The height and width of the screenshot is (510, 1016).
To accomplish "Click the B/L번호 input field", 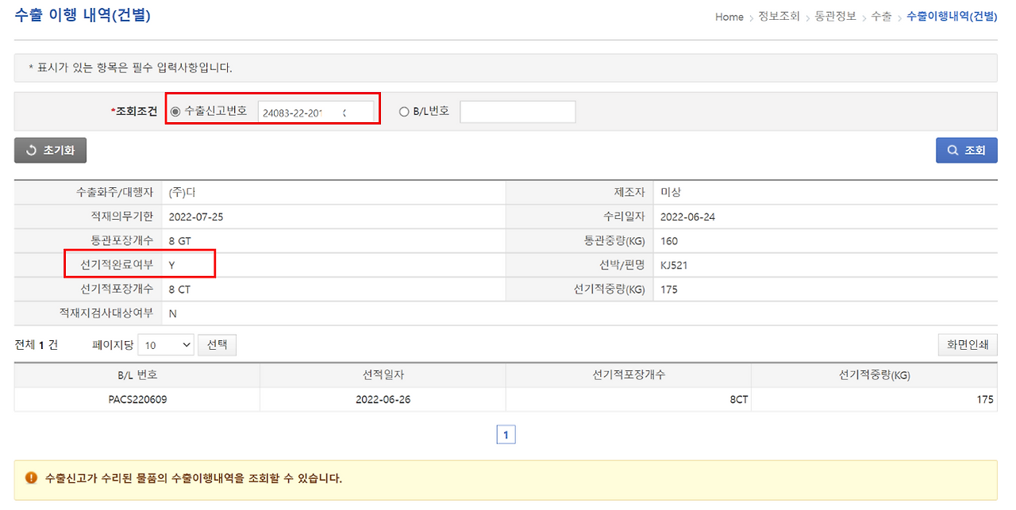I will click(518, 112).
